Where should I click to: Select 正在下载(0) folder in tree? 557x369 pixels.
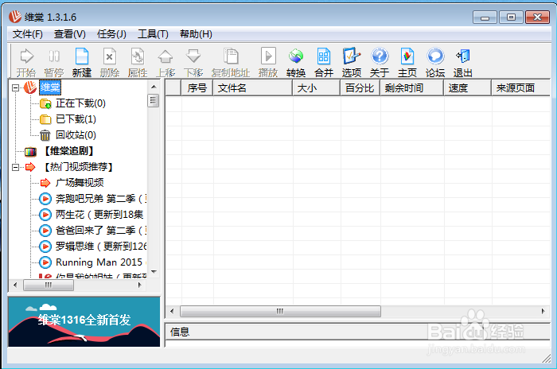pyautogui.click(x=72, y=103)
